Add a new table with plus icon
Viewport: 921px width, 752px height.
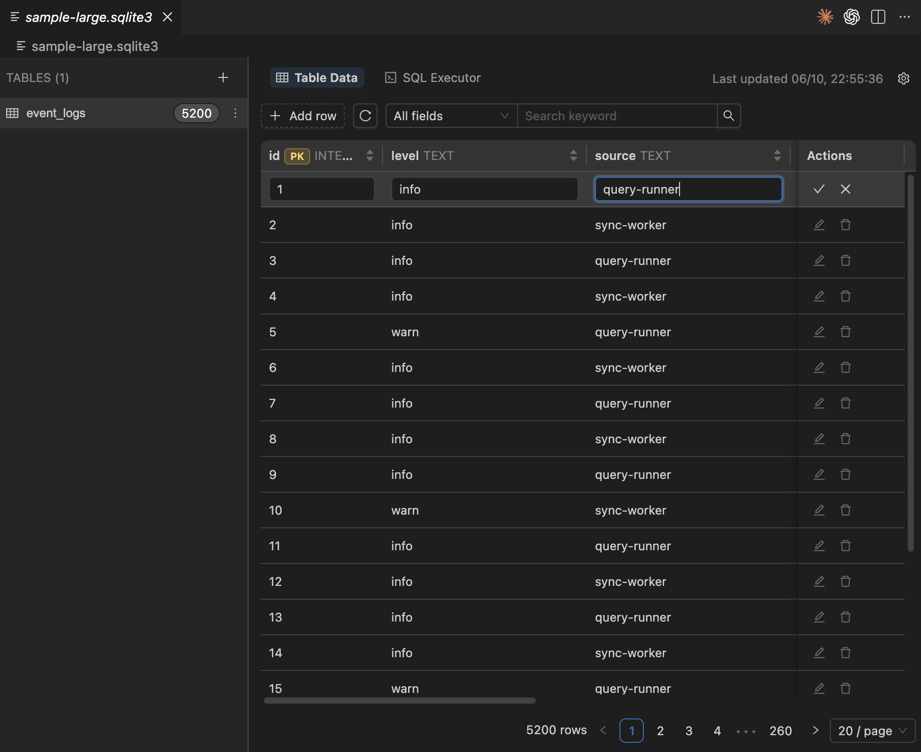point(223,77)
